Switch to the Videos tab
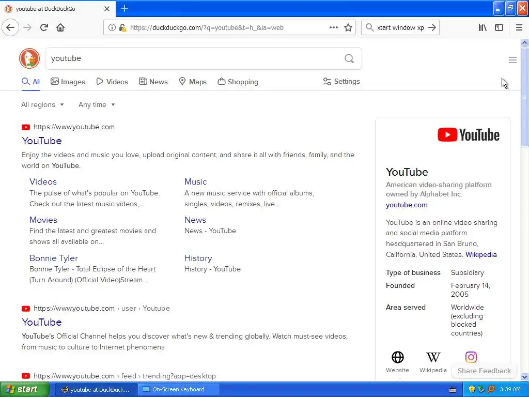 [x=112, y=82]
